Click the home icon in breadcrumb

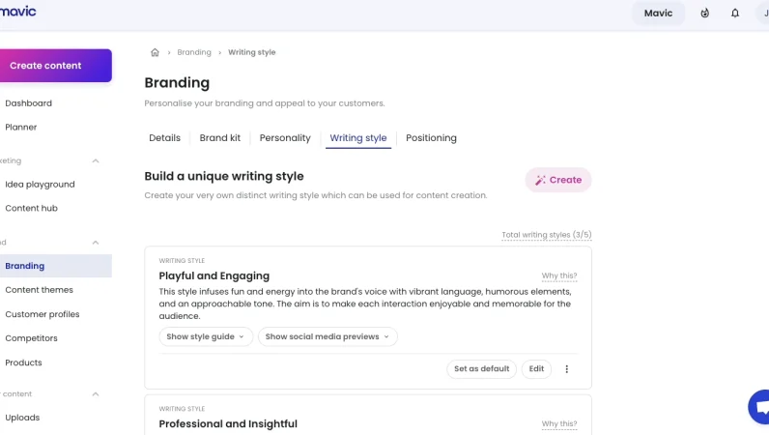pyautogui.click(x=155, y=52)
